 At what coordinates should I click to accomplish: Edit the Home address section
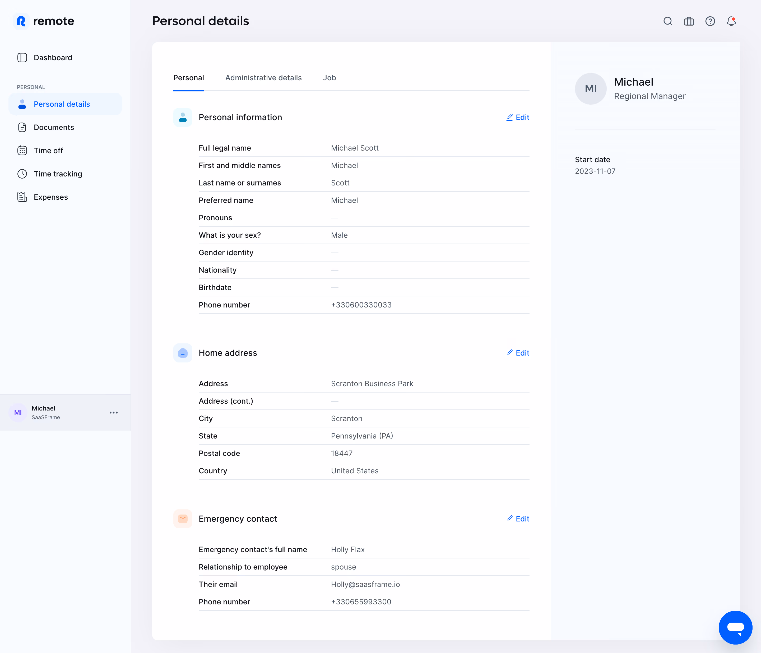(518, 353)
